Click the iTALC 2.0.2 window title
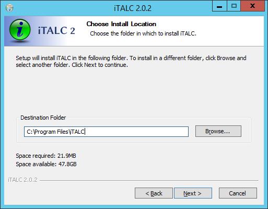Screen dimensions: 268x209 tap(133, 8)
